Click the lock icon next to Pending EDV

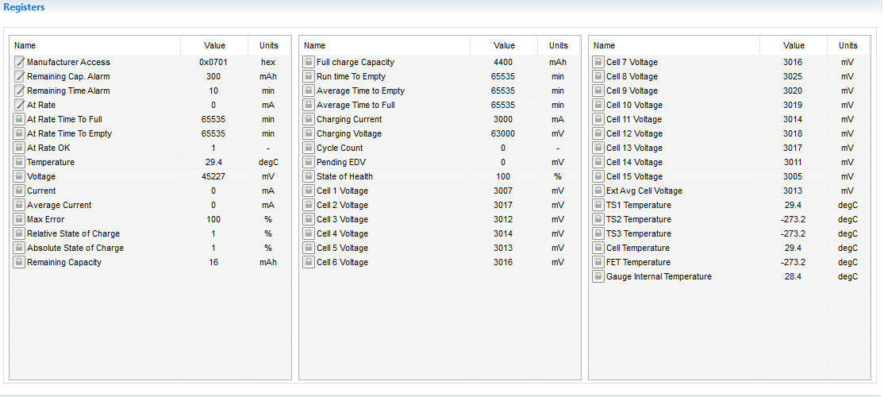(x=309, y=163)
